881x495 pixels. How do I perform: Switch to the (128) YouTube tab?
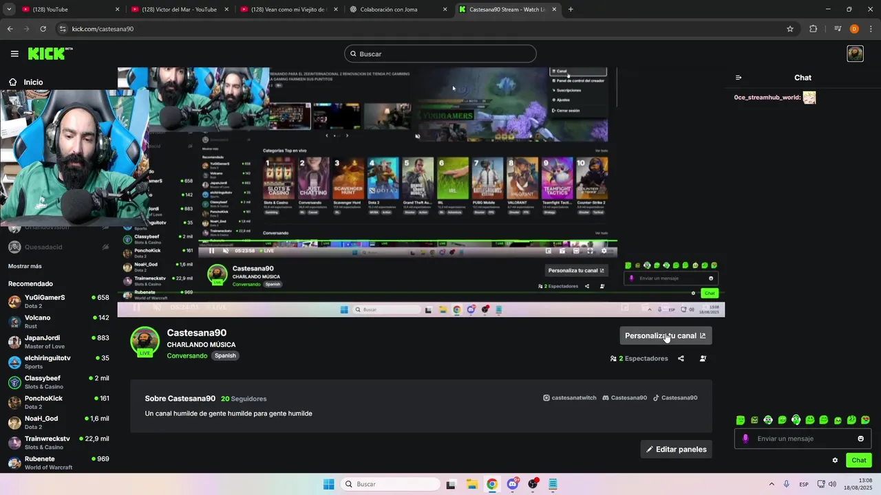click(70, 10)
